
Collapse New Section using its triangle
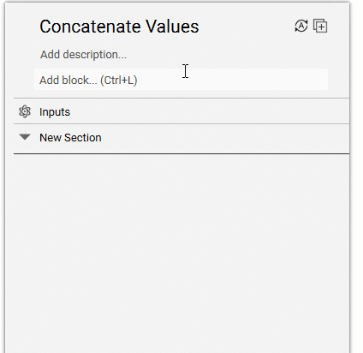click(x=25, y=137)
